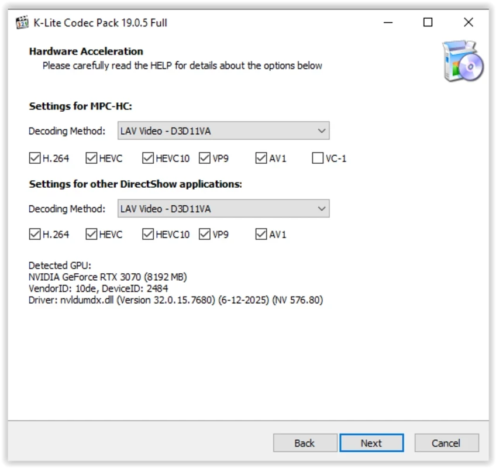Screen dimensions: 496x468
Task: Go back to the previous installer page
Action: tap(305, 443)
